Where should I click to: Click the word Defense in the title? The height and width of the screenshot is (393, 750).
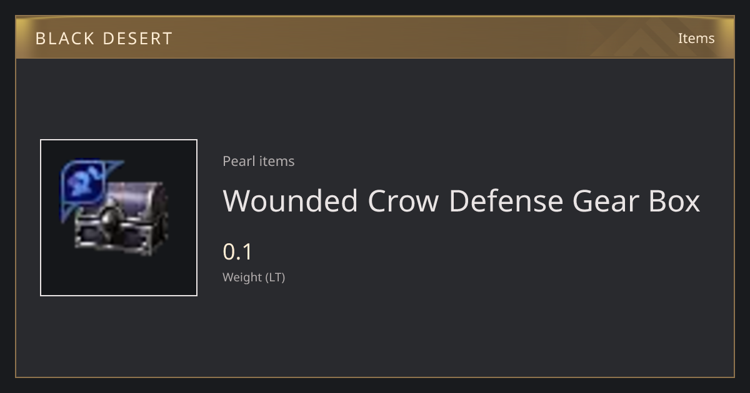[x=505, y=201]
